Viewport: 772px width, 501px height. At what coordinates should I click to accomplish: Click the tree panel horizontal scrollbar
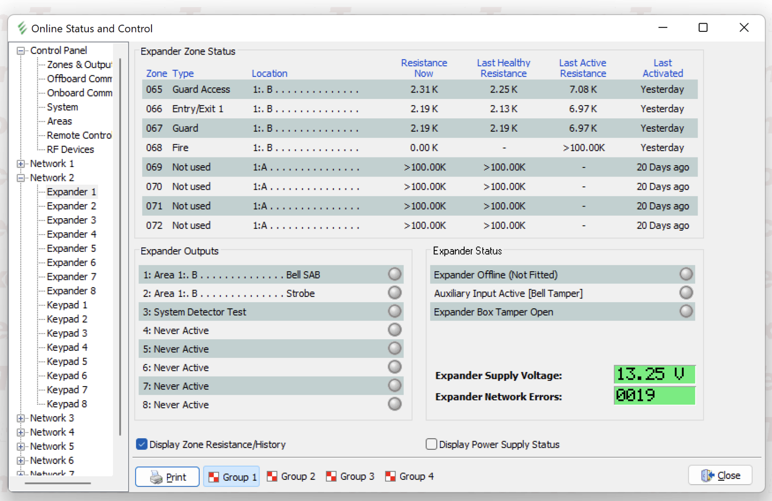pos(58,483)
